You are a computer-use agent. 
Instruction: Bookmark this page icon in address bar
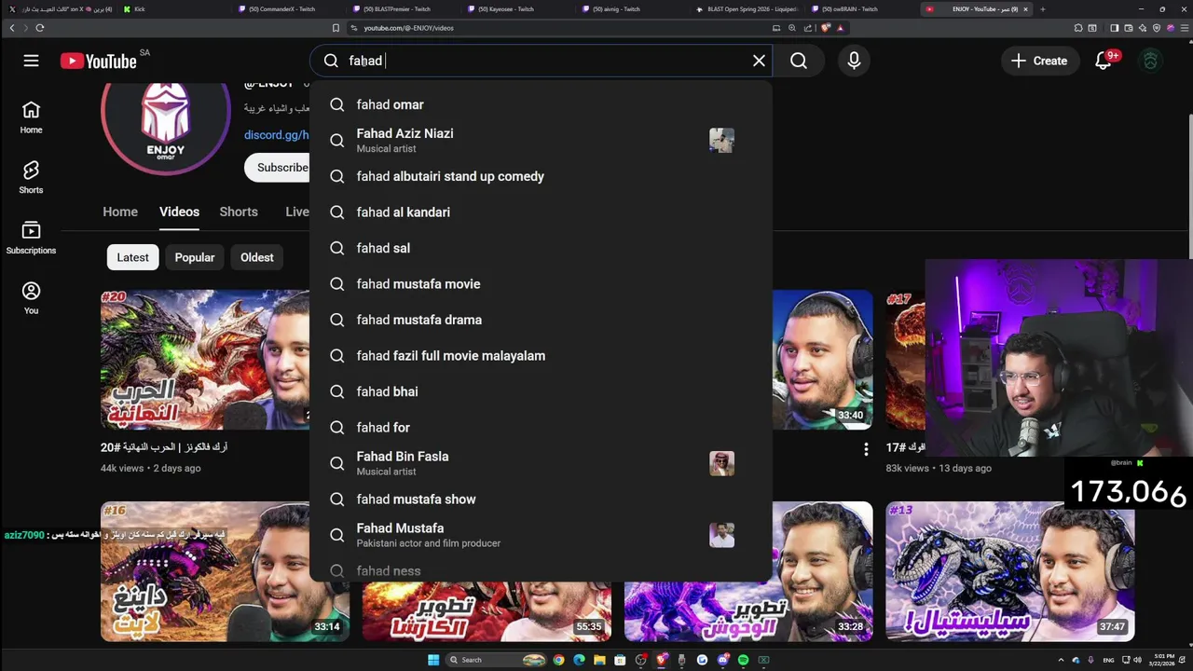coord(336,28)
